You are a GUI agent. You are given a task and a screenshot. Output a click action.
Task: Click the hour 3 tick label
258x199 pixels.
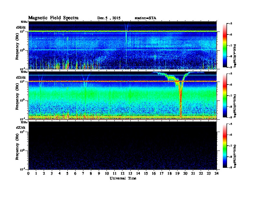coord(52,174)
